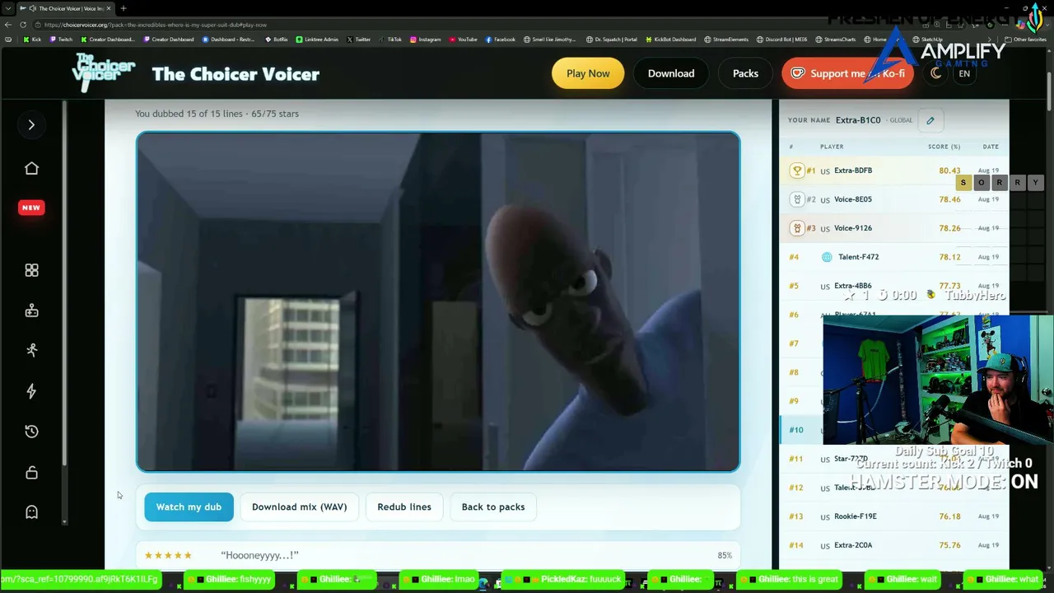Image resolution: width=1054 pixels, height=593 pixels.
Task: Toggle dark mode with moon icon
Action: (x=935, y=73)
